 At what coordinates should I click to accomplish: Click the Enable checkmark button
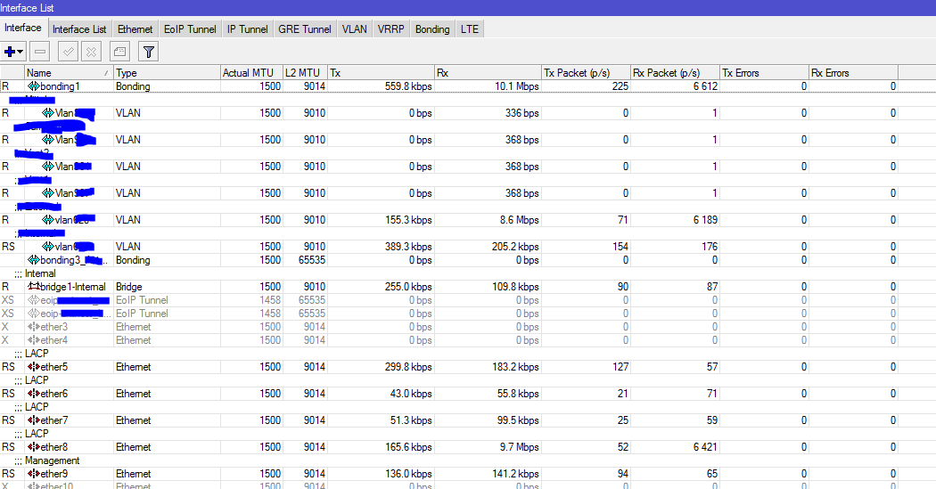(x=68, y=52)
